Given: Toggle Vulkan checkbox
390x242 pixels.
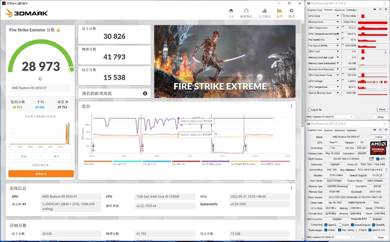Looking at the screenshot, I should click(326, 230).
